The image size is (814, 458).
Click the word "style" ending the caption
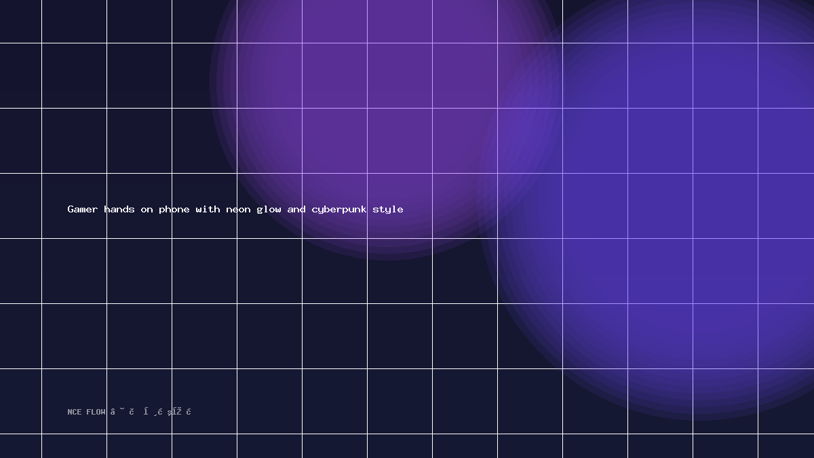coord(388,210)
